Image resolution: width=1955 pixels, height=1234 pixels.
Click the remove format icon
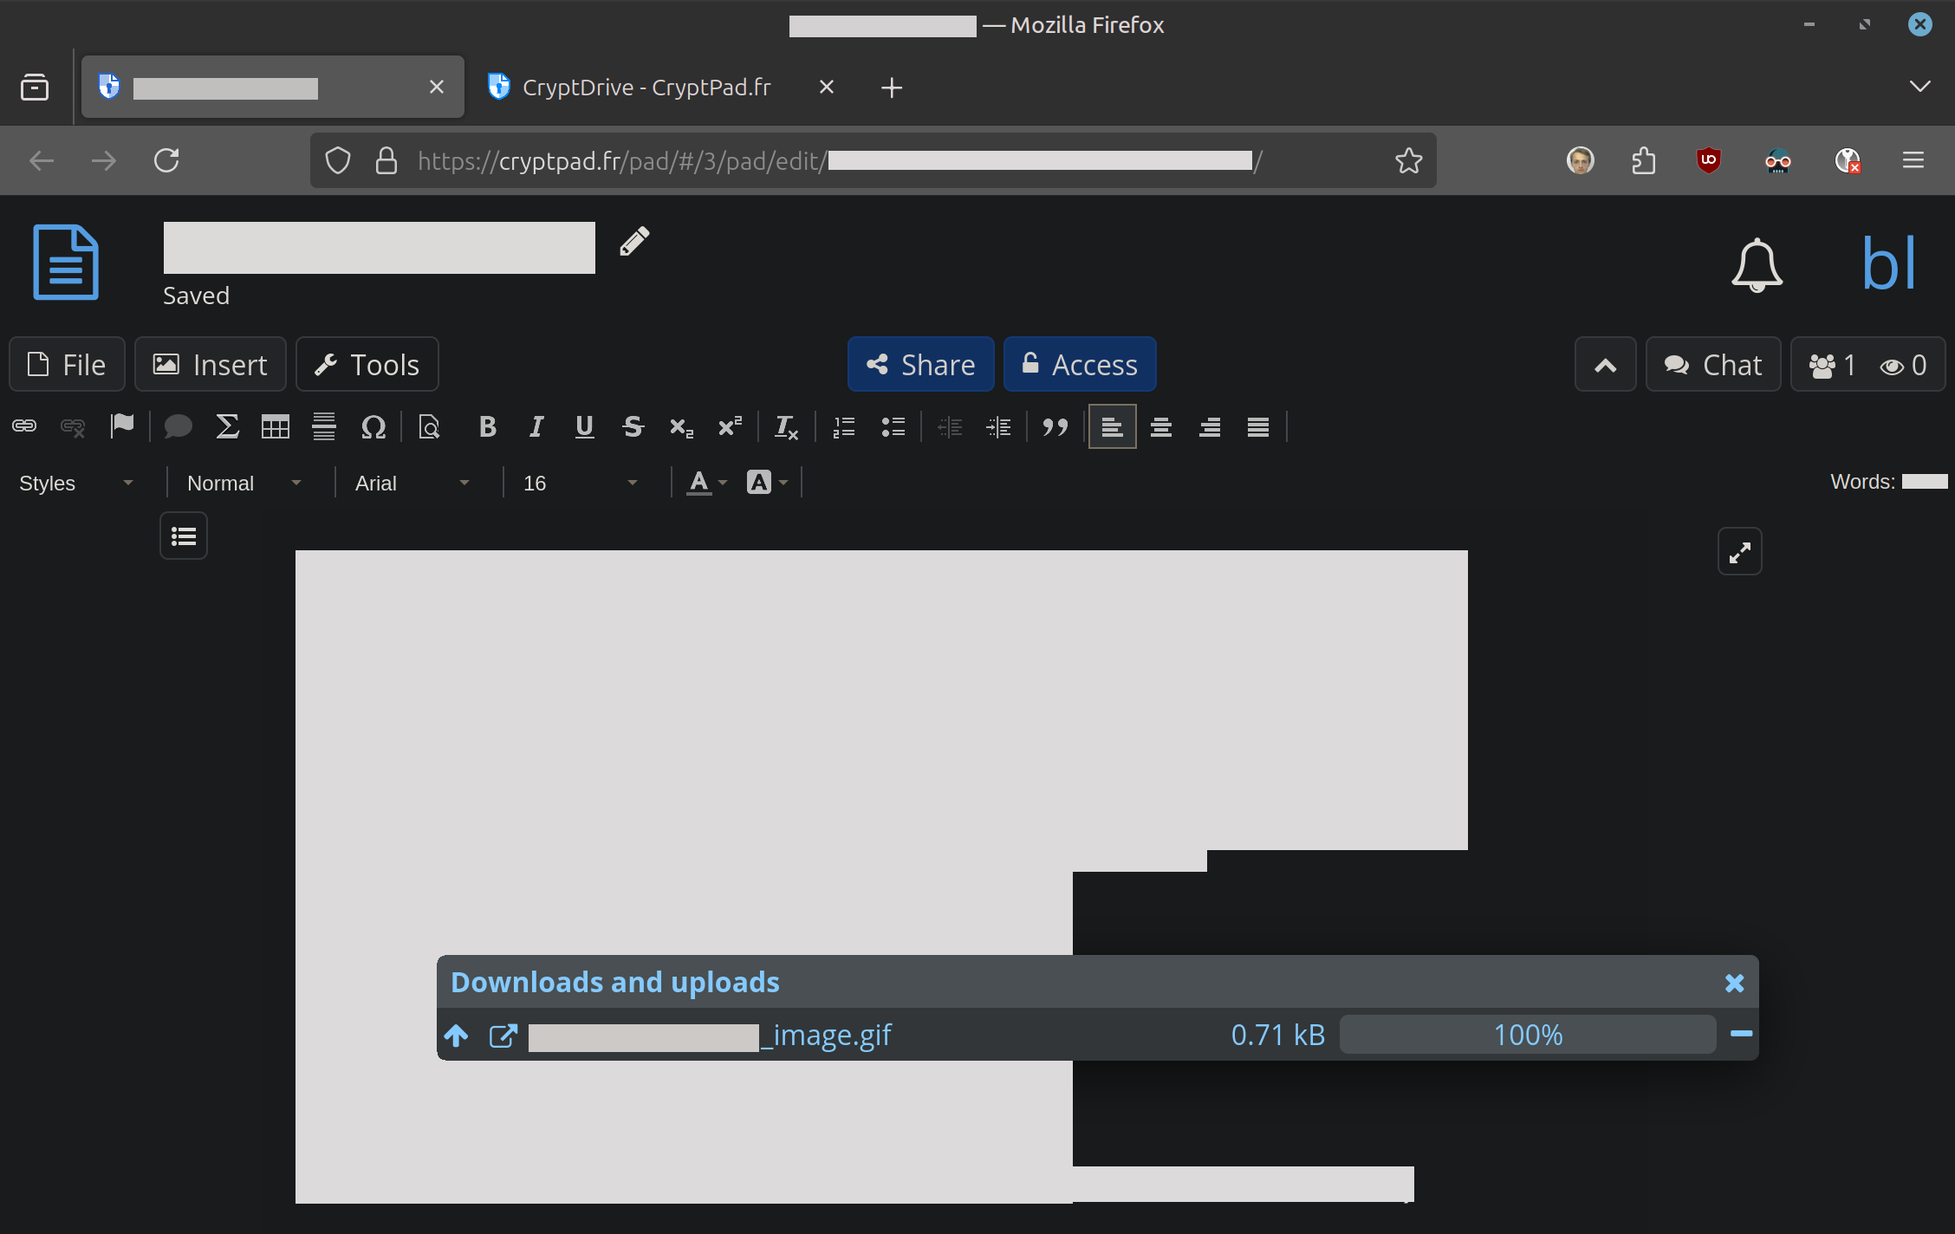point(786,426)
